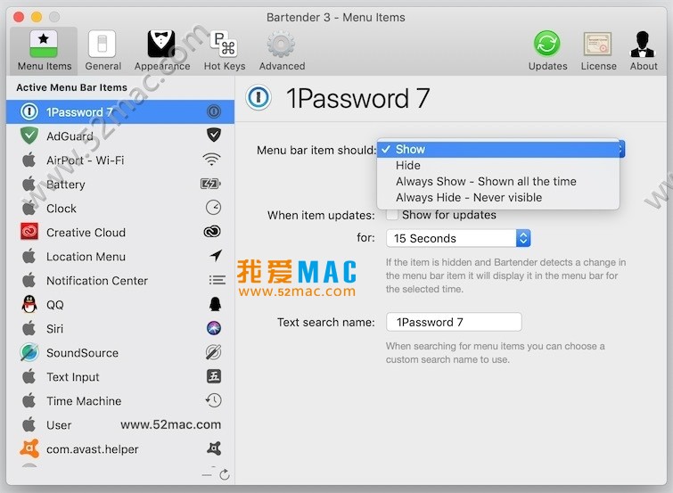Click the green Updates icon
This screenshot has width=673, height=493.
point(547,44)
